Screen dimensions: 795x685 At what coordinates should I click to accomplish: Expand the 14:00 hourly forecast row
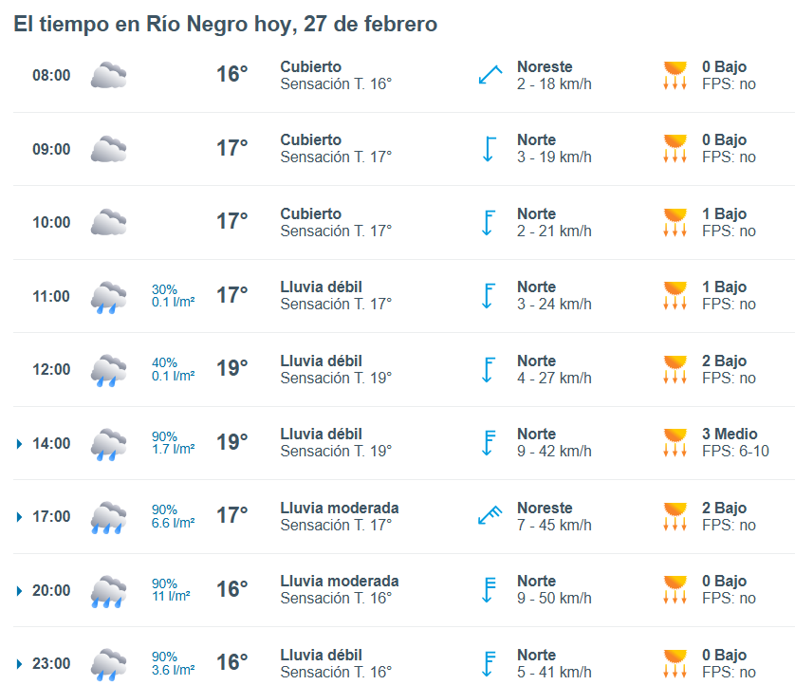pyautogui.click(x=20, y=443)
